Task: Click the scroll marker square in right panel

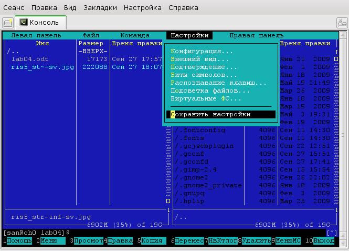Action: tap(336, 59)
